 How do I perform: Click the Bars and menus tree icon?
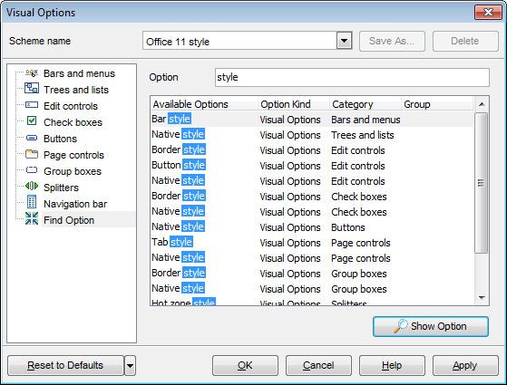coord(32,73)
